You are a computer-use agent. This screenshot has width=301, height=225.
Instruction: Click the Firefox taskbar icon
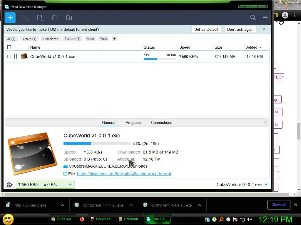coord(82,219)
